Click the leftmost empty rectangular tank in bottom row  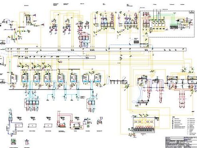pos(19,126)
